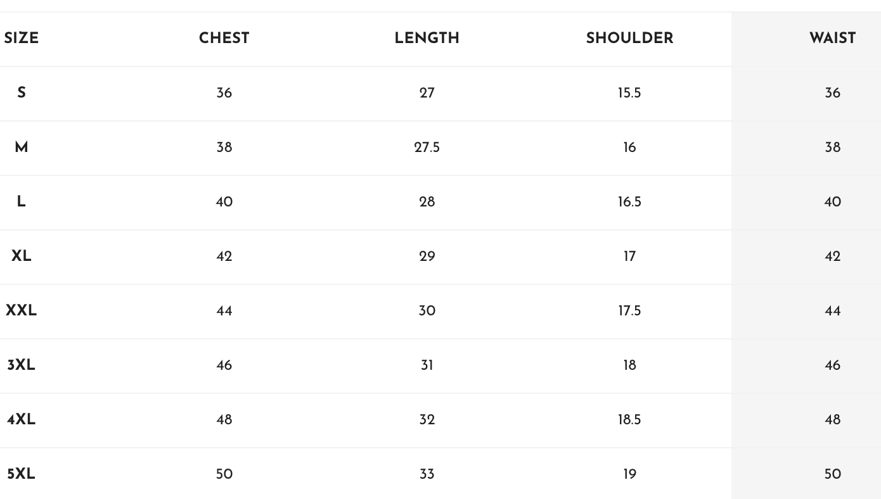
Task: Select the chest value 42 for XL
Action: [224, 256]
